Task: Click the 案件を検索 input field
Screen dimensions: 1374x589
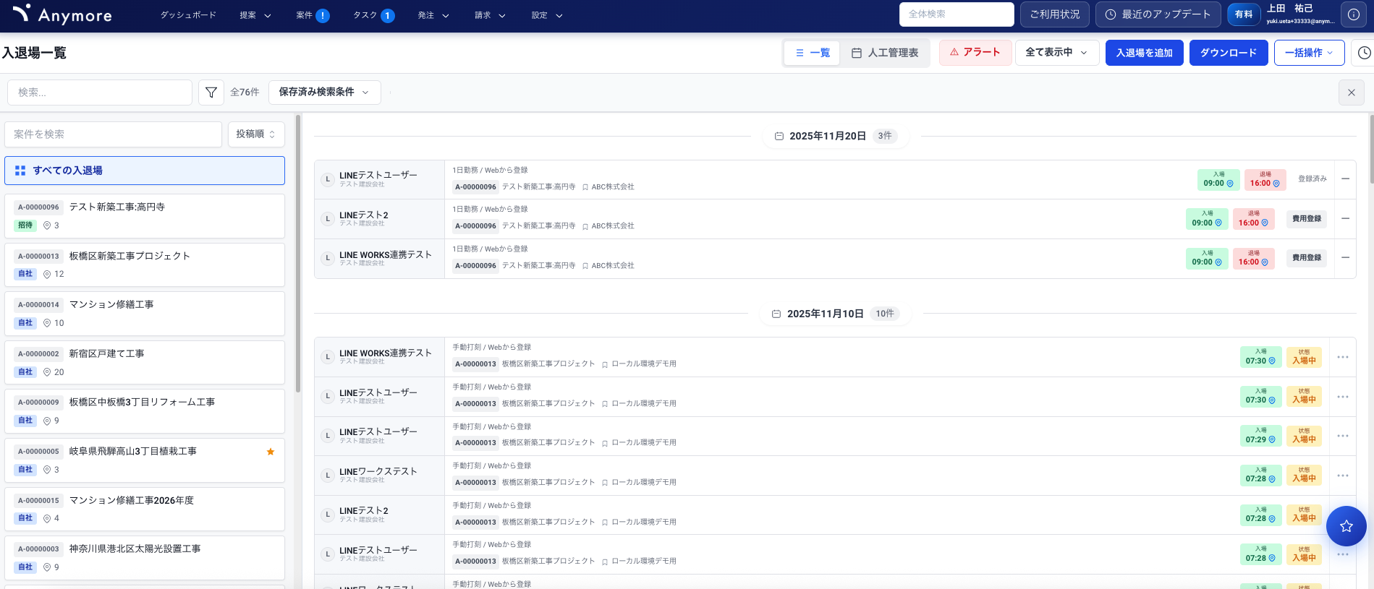Action: pos(114,134)
